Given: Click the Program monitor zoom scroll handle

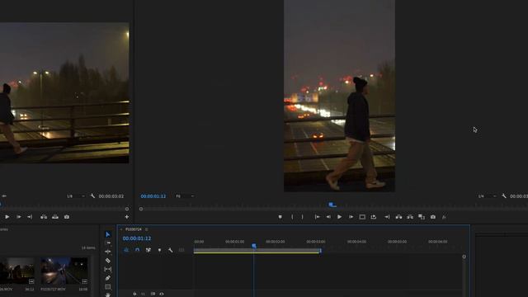Looking at the screenshot, I should tap(141, 209).
